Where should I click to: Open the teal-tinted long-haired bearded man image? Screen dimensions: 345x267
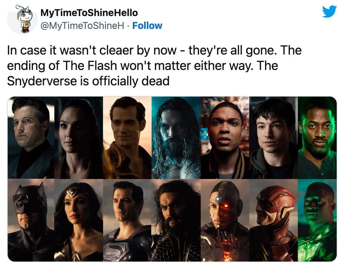point(176,138)
